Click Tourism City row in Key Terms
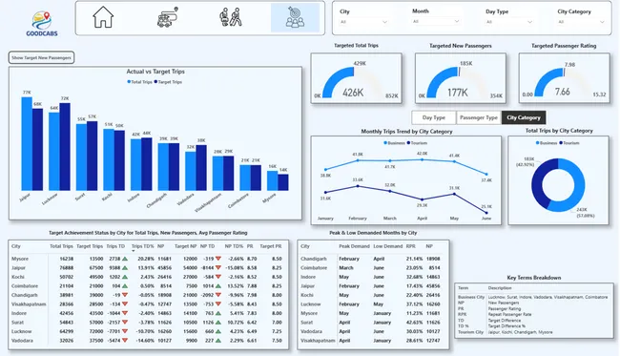 (533, 332)
